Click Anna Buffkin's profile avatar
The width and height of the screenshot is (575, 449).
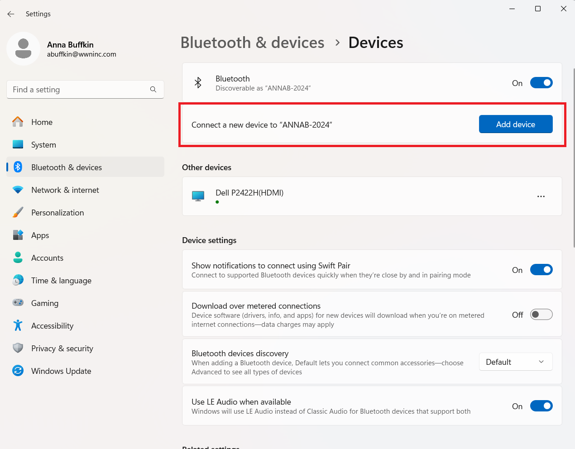24,48
